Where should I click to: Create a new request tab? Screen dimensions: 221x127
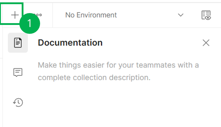pyautogui.click(x=15, y=15)
